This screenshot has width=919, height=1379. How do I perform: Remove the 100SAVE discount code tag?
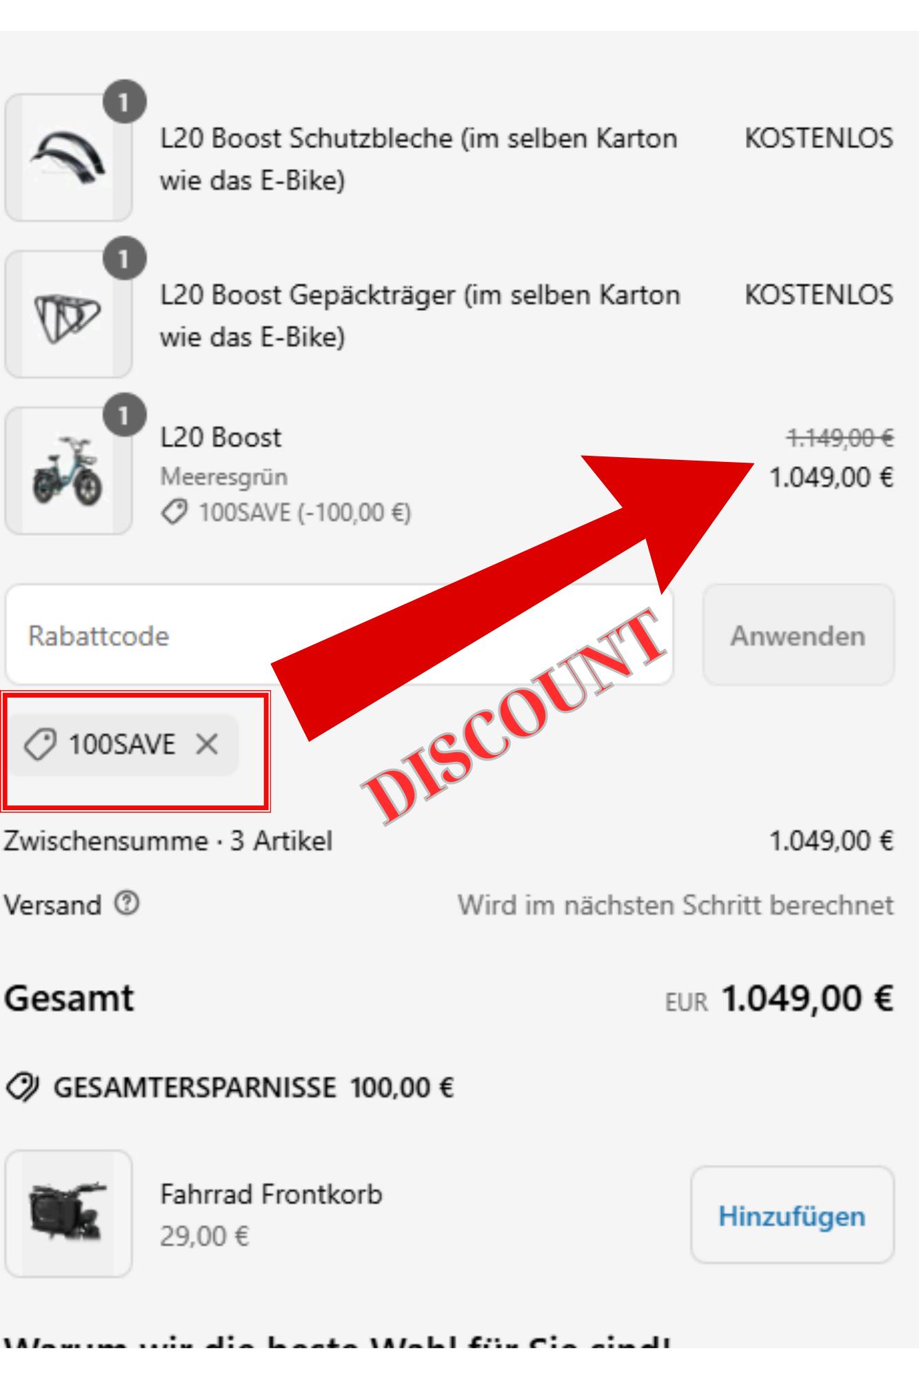coord(207,745)
